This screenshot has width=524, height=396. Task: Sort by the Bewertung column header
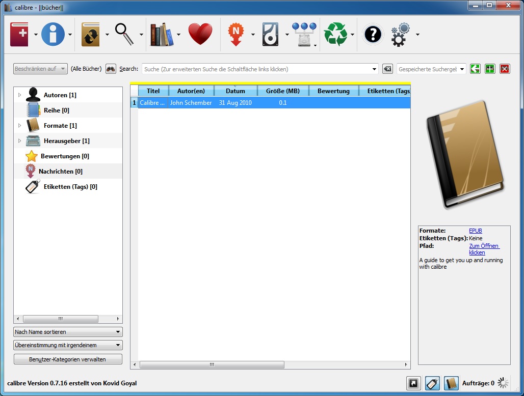point(333,91)
